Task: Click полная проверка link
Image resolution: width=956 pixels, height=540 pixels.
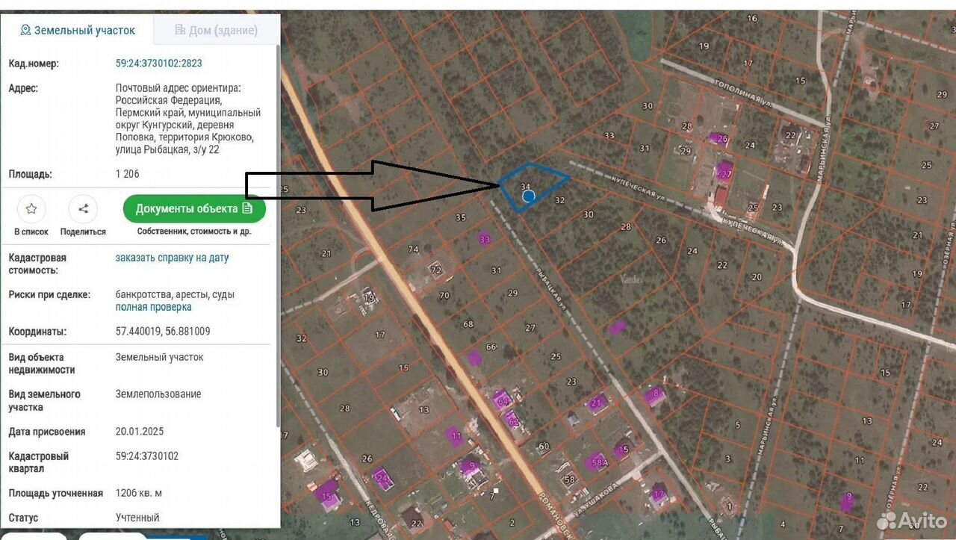Action: (154, 307)
